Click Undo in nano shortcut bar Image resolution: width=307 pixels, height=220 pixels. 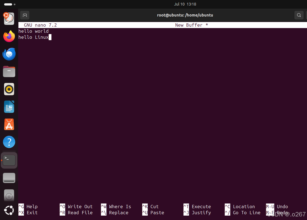[x=282, y=207]
